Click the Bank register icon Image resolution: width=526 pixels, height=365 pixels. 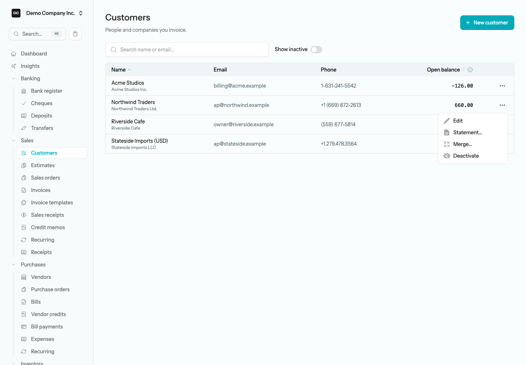24,91
